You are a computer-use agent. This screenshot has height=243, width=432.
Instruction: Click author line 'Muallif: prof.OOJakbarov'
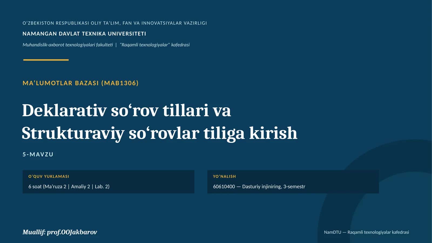coord(60,232)
